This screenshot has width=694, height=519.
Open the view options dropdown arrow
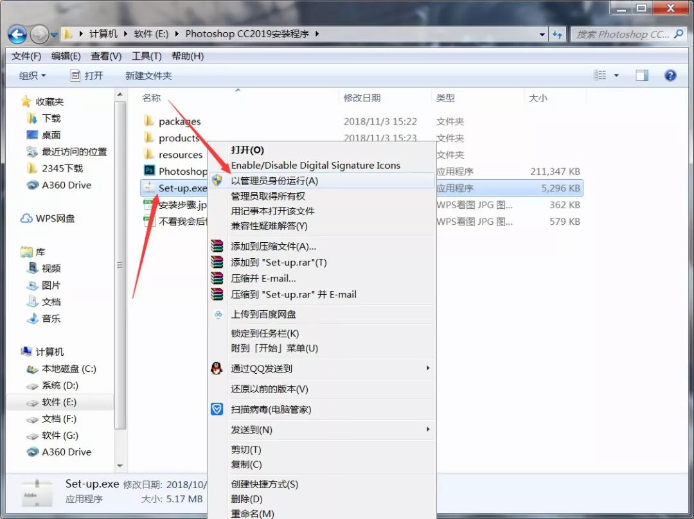pos(616,76)
